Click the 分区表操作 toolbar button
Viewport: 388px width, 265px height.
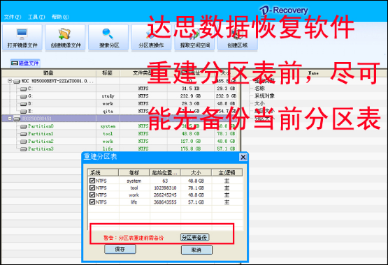pyautogui.click(x=152, y=38)
